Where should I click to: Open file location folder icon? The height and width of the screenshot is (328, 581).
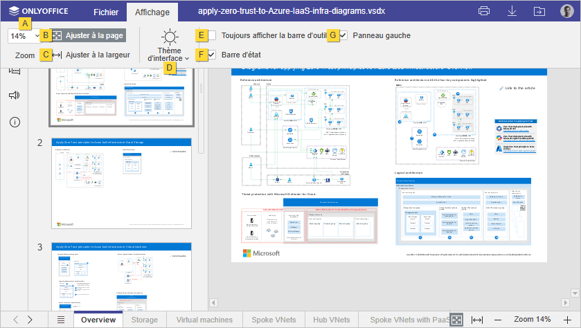coord(539,12)
